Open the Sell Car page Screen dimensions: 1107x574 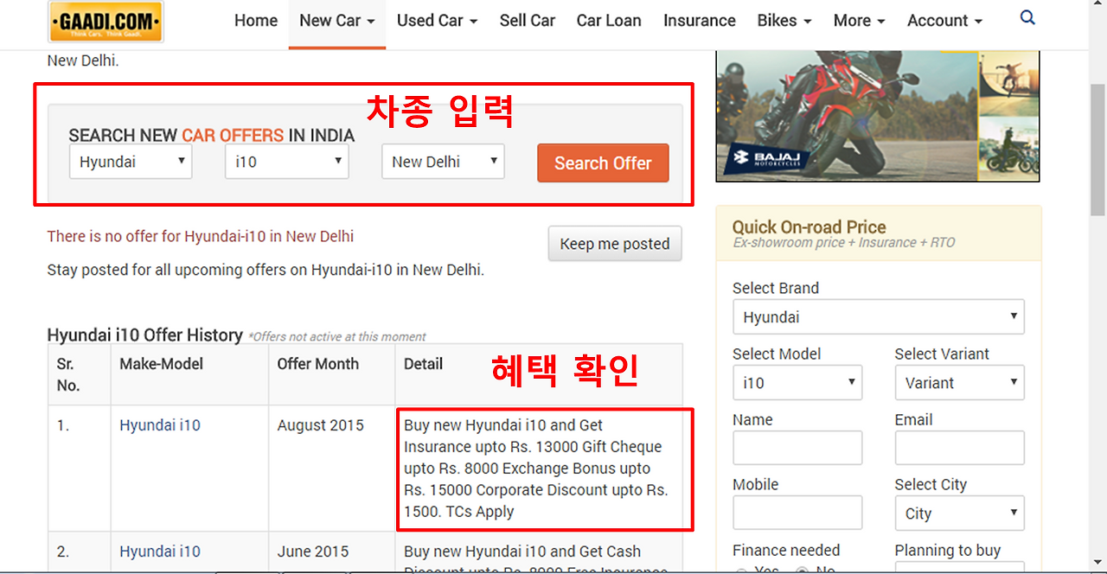coord(528,21)
